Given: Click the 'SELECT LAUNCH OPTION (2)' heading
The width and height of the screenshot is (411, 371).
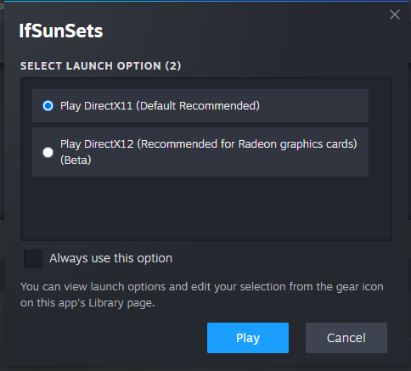Looking at the screenshot, I should click(x=101, y=66).
